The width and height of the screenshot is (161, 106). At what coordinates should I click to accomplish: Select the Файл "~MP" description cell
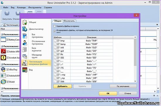pyautogui.click(x=92, y=75)
